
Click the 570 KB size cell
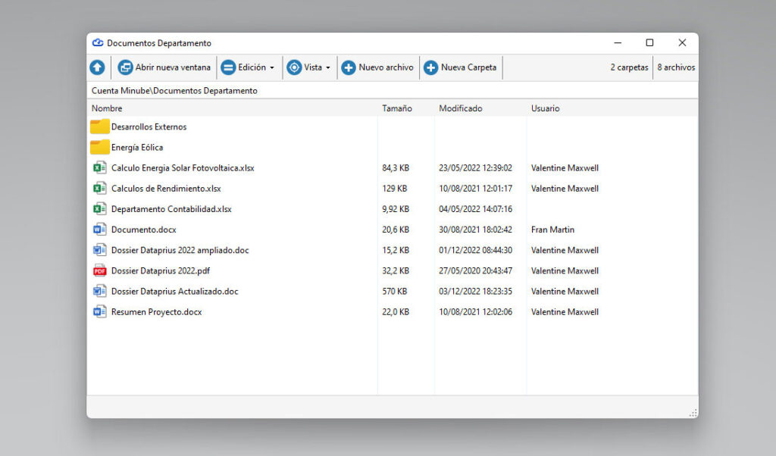click(x=394, y=292)
